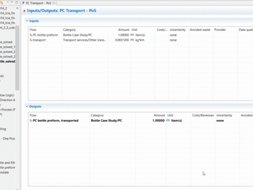Click uncertainty 'none' for PC bottle preform
This screenshot has width=253, height=190.
point(173,35)
